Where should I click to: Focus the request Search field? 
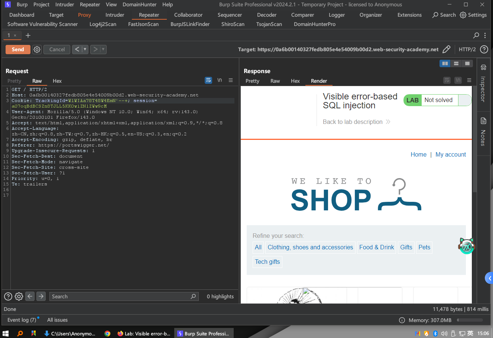(124, 296)
